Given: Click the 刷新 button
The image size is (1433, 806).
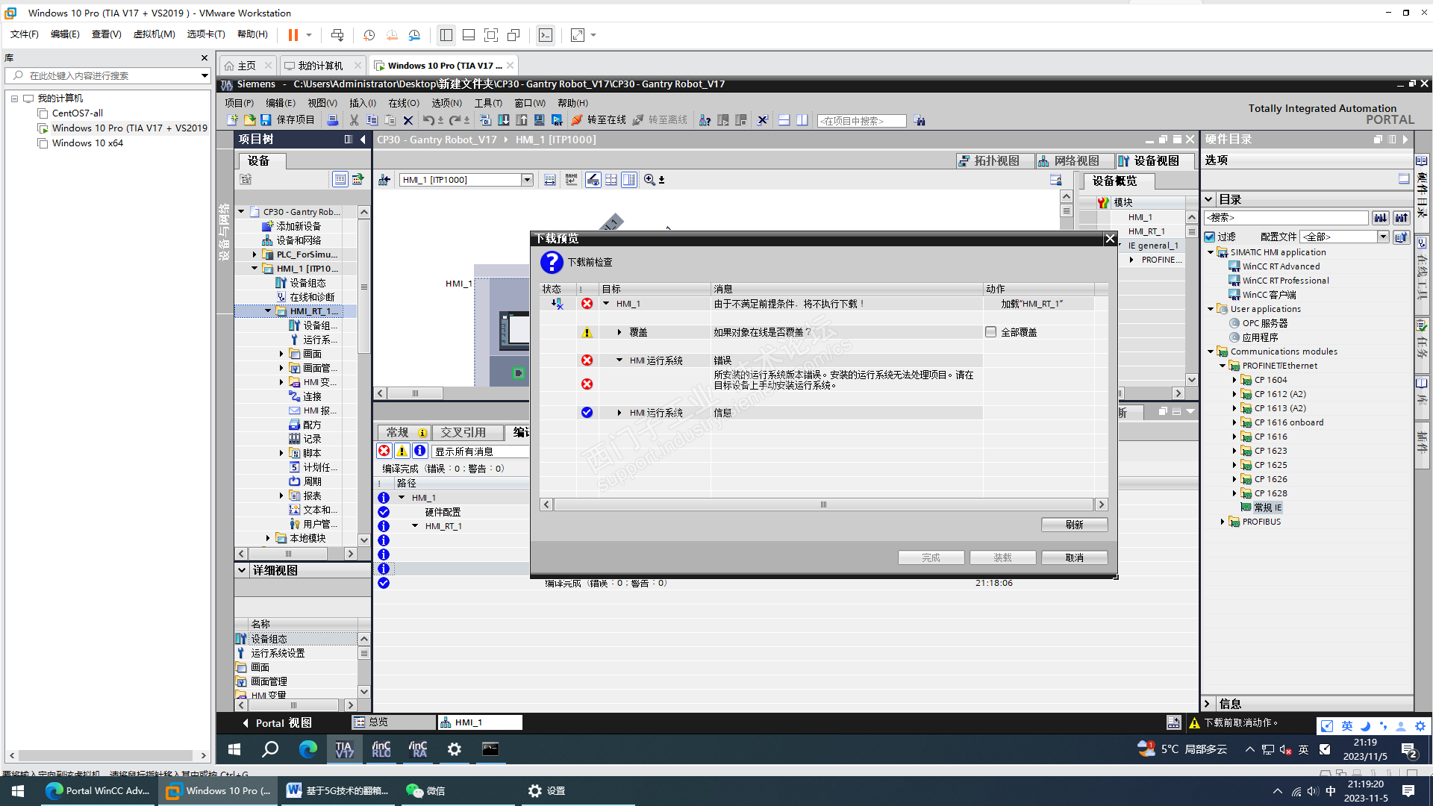Looking at the screenshot, I should (1074, 525).
